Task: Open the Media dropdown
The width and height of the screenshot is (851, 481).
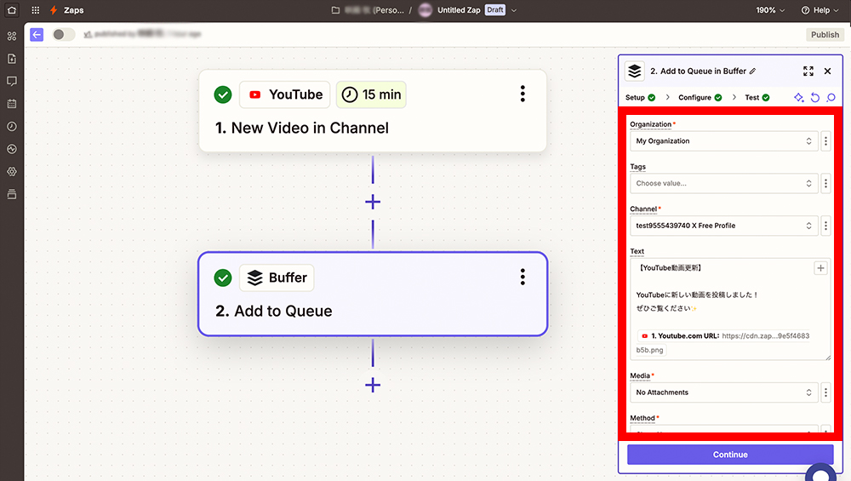Action: coord(723,392)
